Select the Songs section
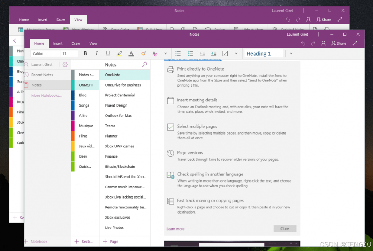The height and width of the screenshot is (251, 373). [x=85, y=105]
